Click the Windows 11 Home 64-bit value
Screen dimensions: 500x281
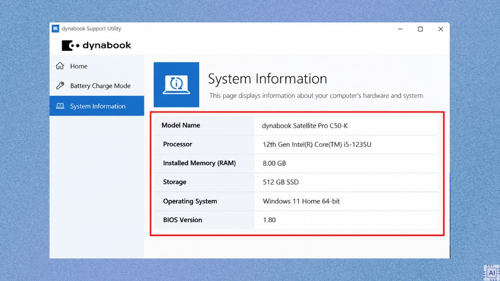(301, 201)
